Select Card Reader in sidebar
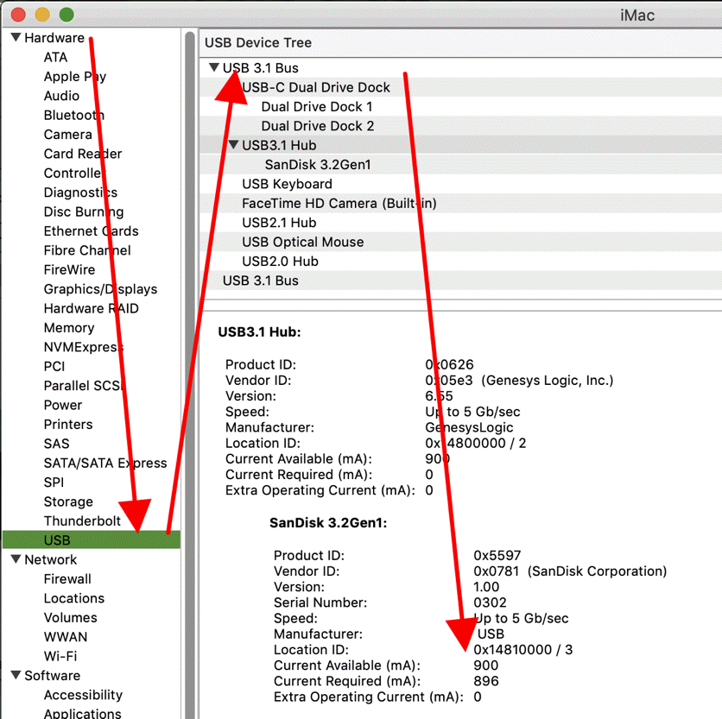The width and height of the screenshot is (722, 719). click(x=83, y=154)
